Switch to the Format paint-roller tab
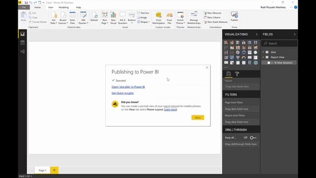The height and width of the screenshot is (178, 316). tap(237, 74)
